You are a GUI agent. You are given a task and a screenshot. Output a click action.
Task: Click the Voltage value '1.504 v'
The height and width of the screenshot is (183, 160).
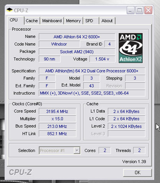pyautogui.click(x=102, y=59)
